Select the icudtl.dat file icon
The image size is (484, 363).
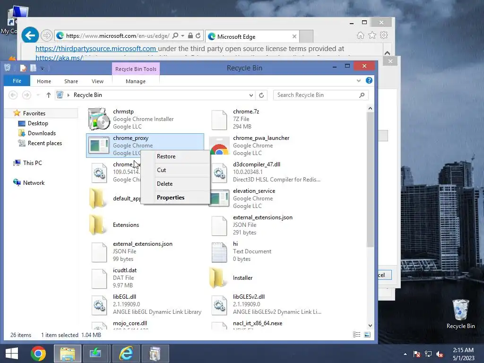99,279
